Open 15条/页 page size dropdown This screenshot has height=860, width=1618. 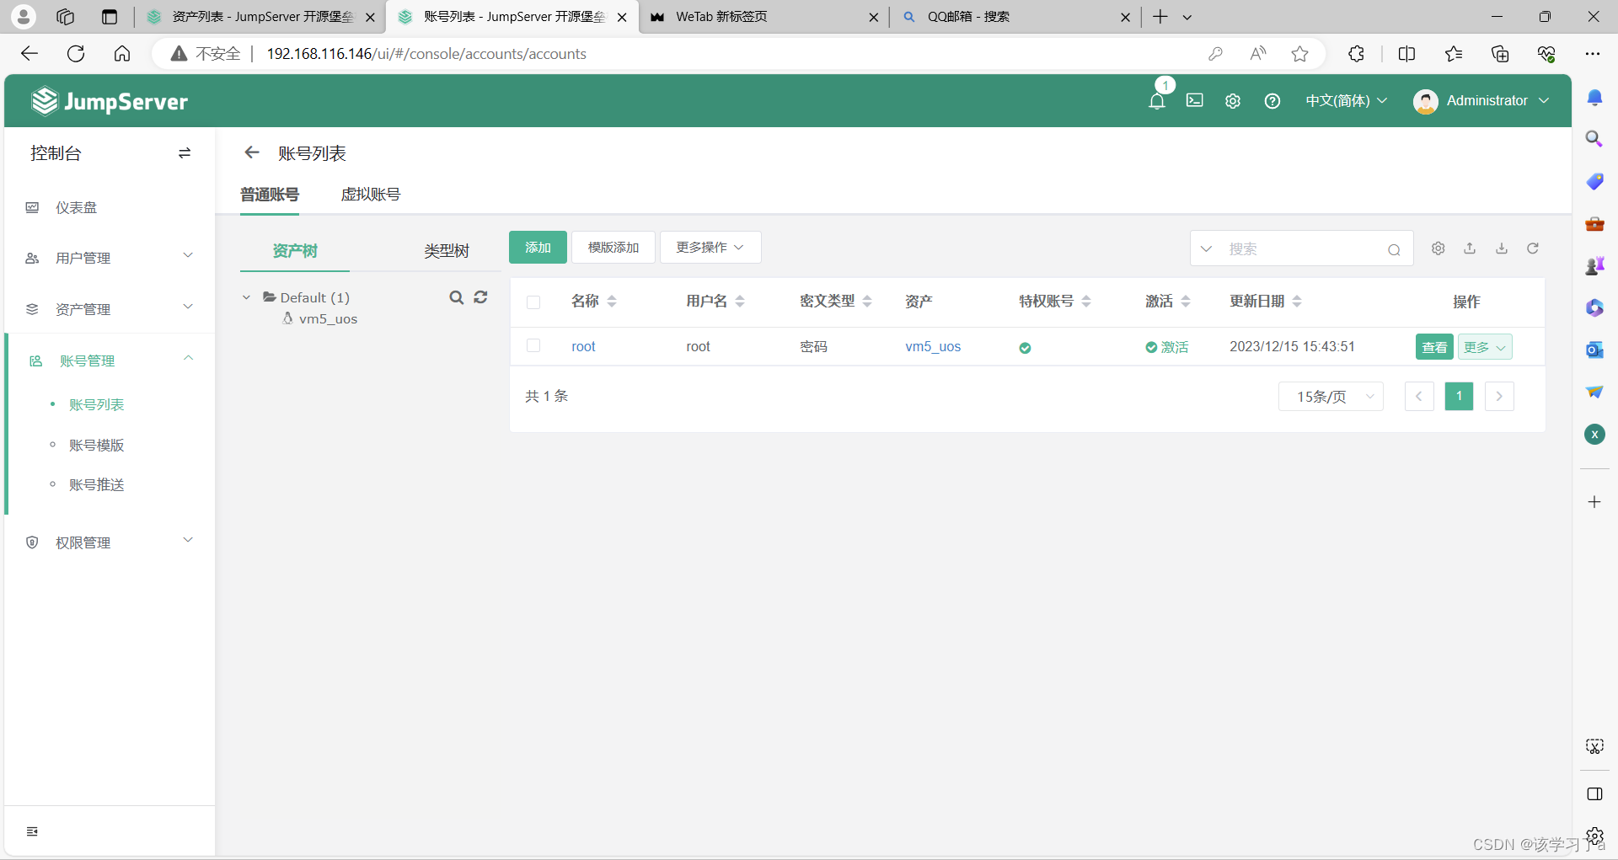1331,397
